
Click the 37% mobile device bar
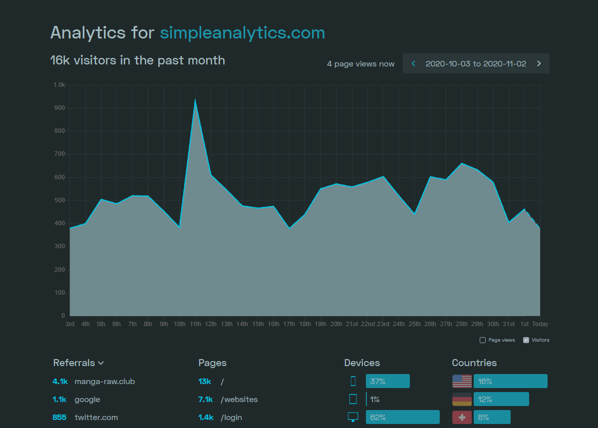[388, 381]
